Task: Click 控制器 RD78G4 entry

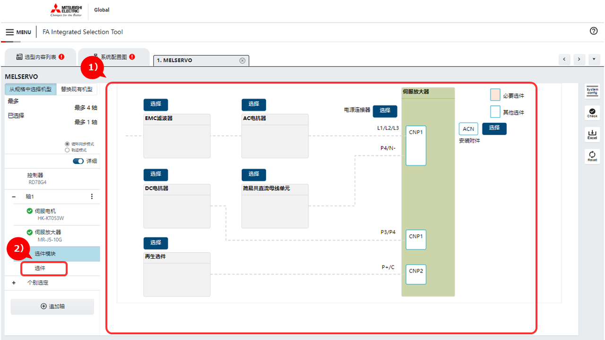Action: 52,178
